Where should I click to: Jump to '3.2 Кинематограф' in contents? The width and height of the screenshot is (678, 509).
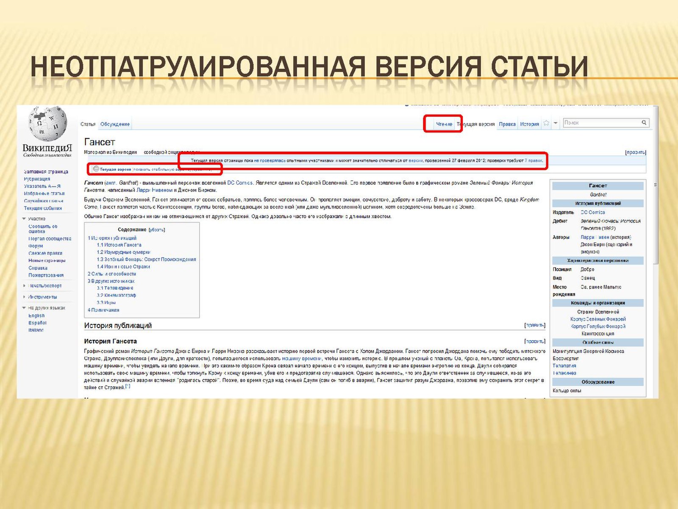(116, 295)
